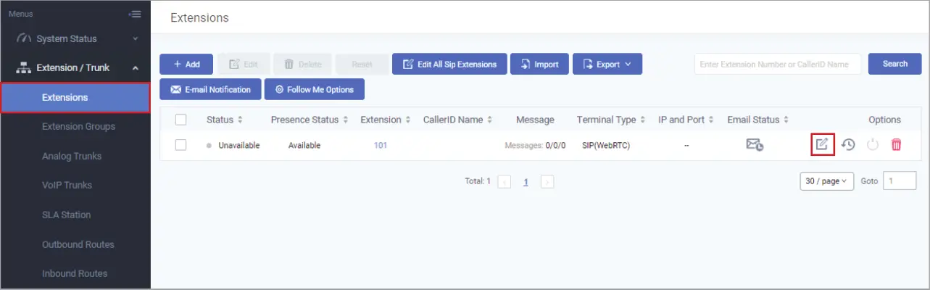Open SLA Station in the sidebar
The image size is (930, 290).
click(66, 215)
